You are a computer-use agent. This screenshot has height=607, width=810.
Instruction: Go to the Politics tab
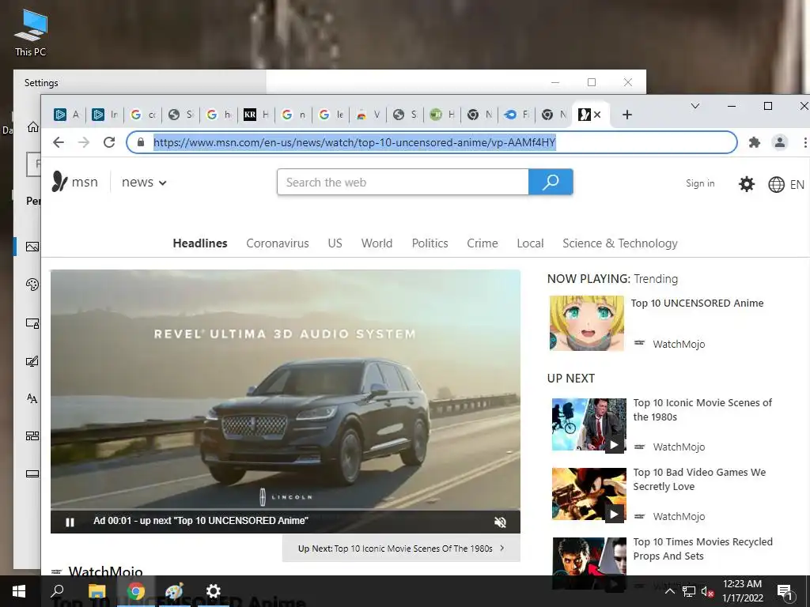point(430,243)
